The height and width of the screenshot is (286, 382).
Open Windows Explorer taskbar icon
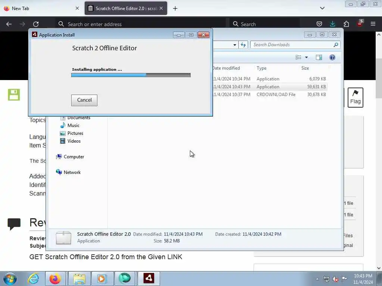tap(79, 279)
